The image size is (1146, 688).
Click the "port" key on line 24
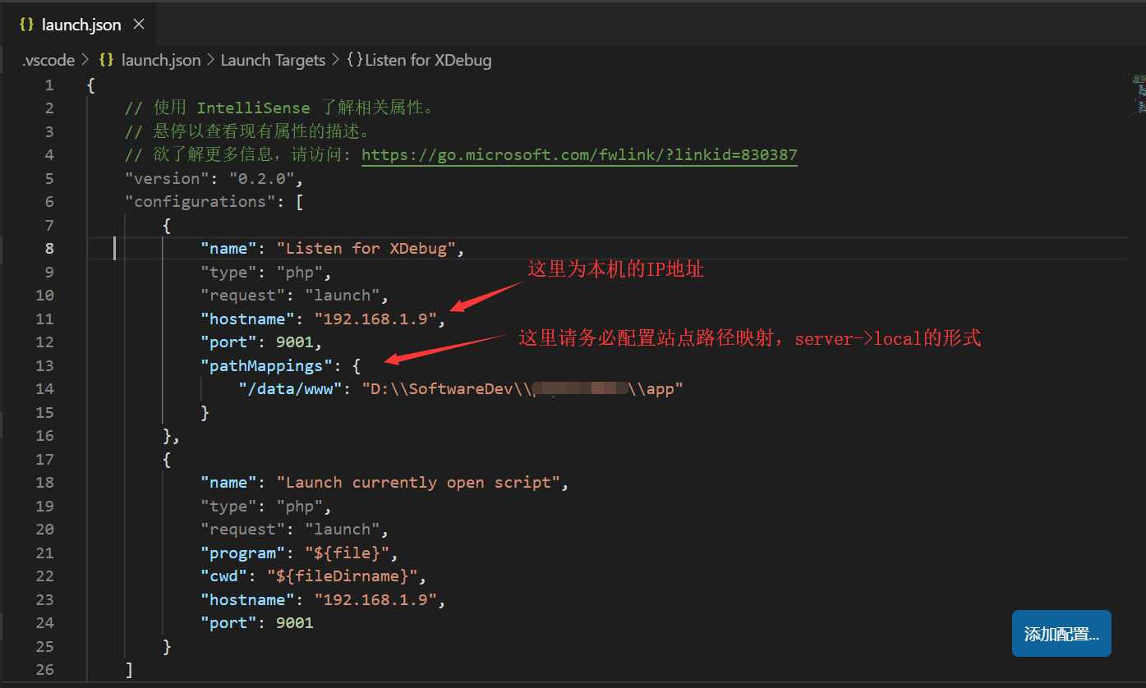229,622
